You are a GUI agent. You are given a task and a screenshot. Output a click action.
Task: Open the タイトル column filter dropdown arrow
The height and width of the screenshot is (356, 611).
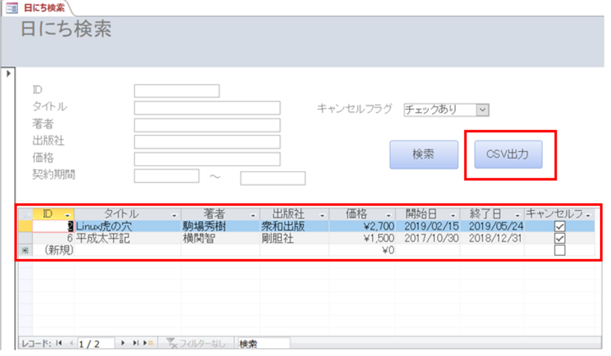pyautogui.click(x=174, y=215)
